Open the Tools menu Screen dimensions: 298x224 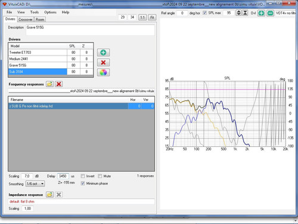click(35, 12)
